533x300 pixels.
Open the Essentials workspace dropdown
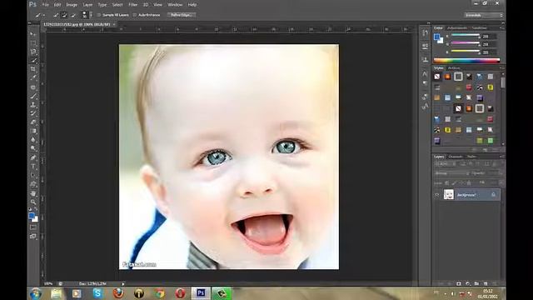coord(483,15)
